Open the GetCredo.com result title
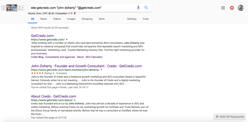 click(42, 36)
